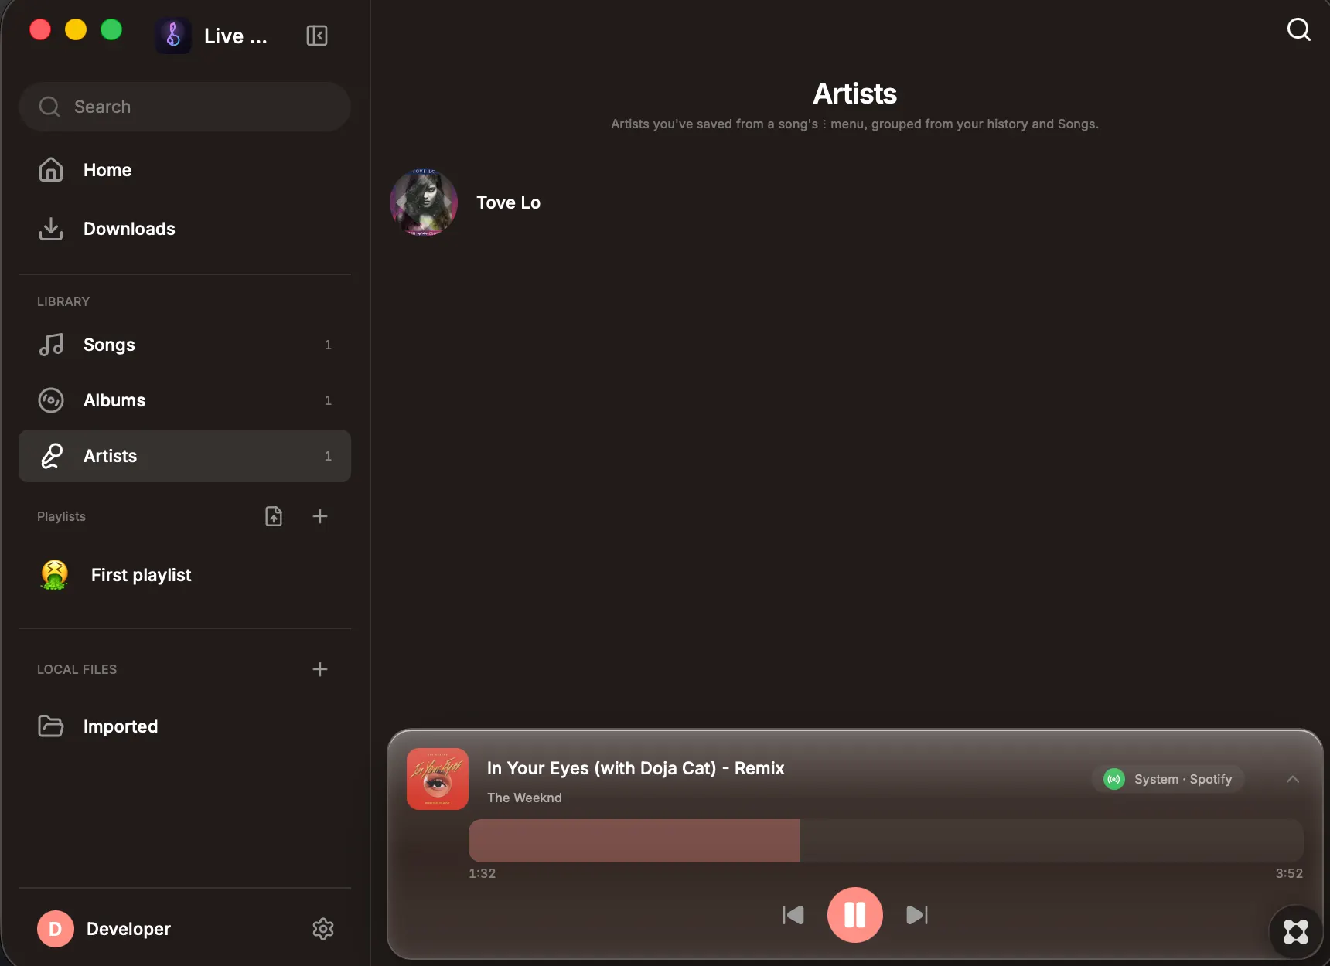Open the Downloads section

[x=185, y=229]
